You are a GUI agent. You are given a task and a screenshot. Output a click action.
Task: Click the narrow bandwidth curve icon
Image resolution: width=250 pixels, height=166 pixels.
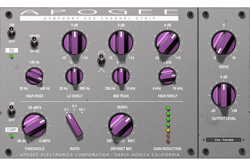tap(101, 70)
